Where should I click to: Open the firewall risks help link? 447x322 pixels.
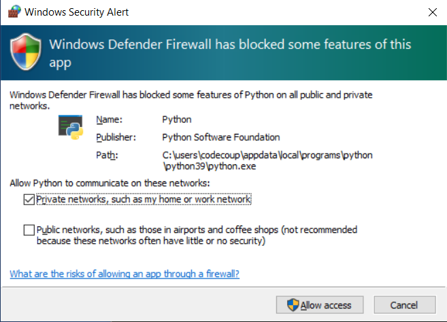coord(125,274)
